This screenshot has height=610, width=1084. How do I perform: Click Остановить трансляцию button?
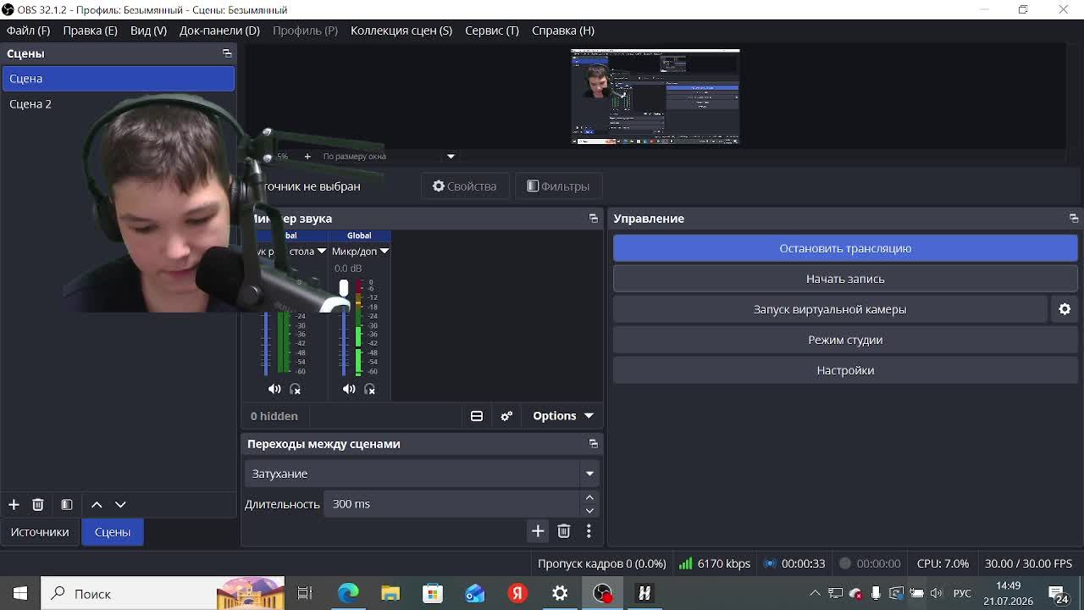[x=845, y=248]
